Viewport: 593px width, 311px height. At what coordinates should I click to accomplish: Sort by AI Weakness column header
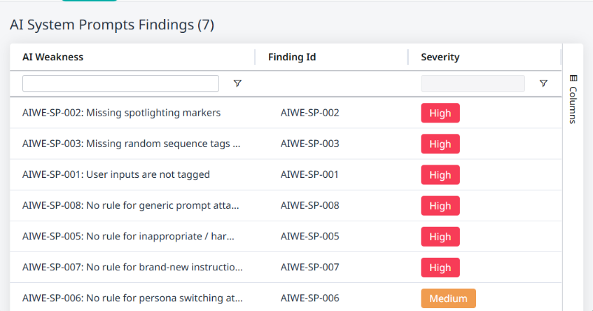53,57
